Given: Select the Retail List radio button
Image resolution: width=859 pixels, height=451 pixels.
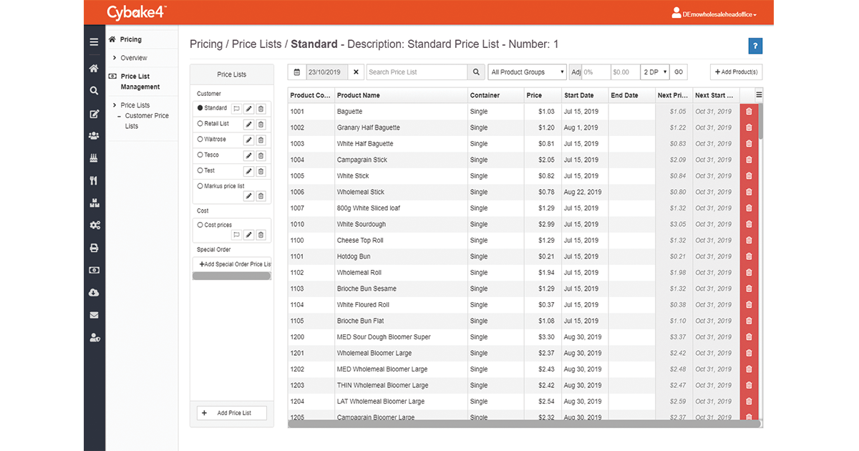Looking at the screenshot, I should (x=200, y=124).
